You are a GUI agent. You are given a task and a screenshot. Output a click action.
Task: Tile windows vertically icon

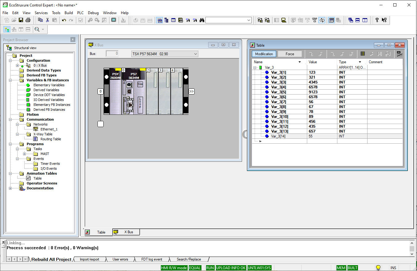pyautogui.click(x=365, y=20)
